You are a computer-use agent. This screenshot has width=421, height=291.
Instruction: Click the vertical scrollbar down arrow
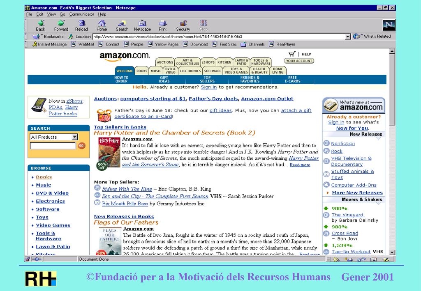tap(392, 252)
